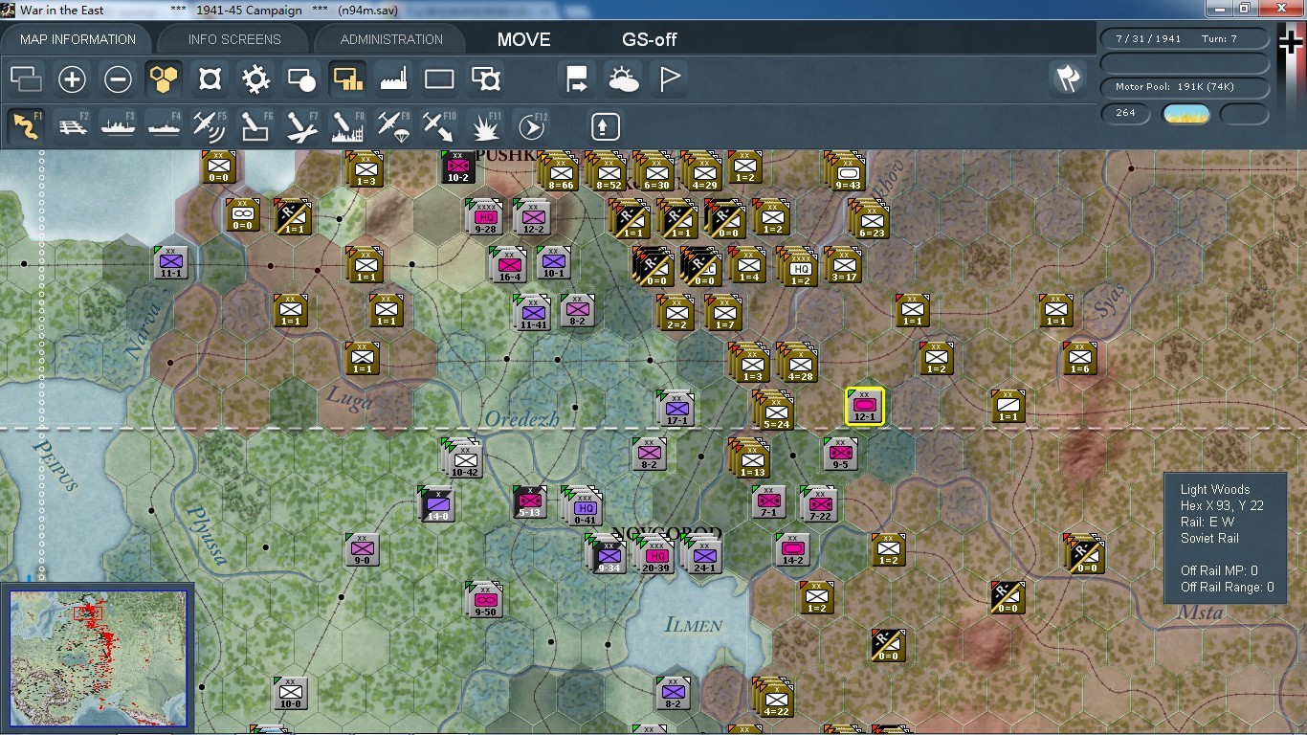This screenshot has width=1307, height=735.
Task: Select the 9-34 unit counter
Action: [609, 556]
